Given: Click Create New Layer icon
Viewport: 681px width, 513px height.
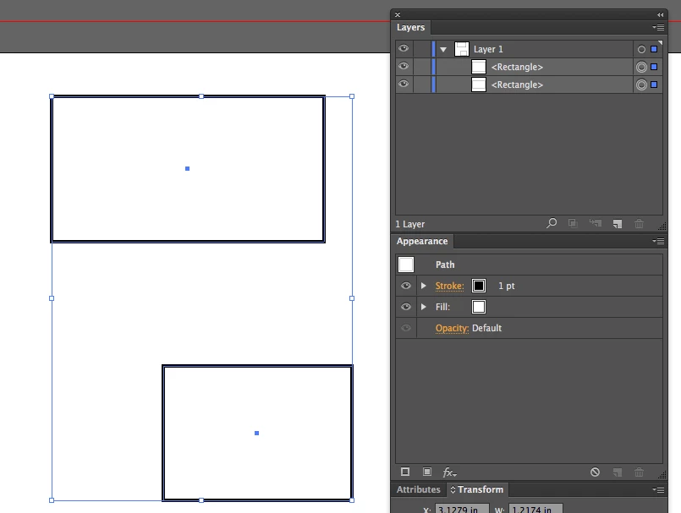Looking at the screenshot, I should [x=618, y=224].
